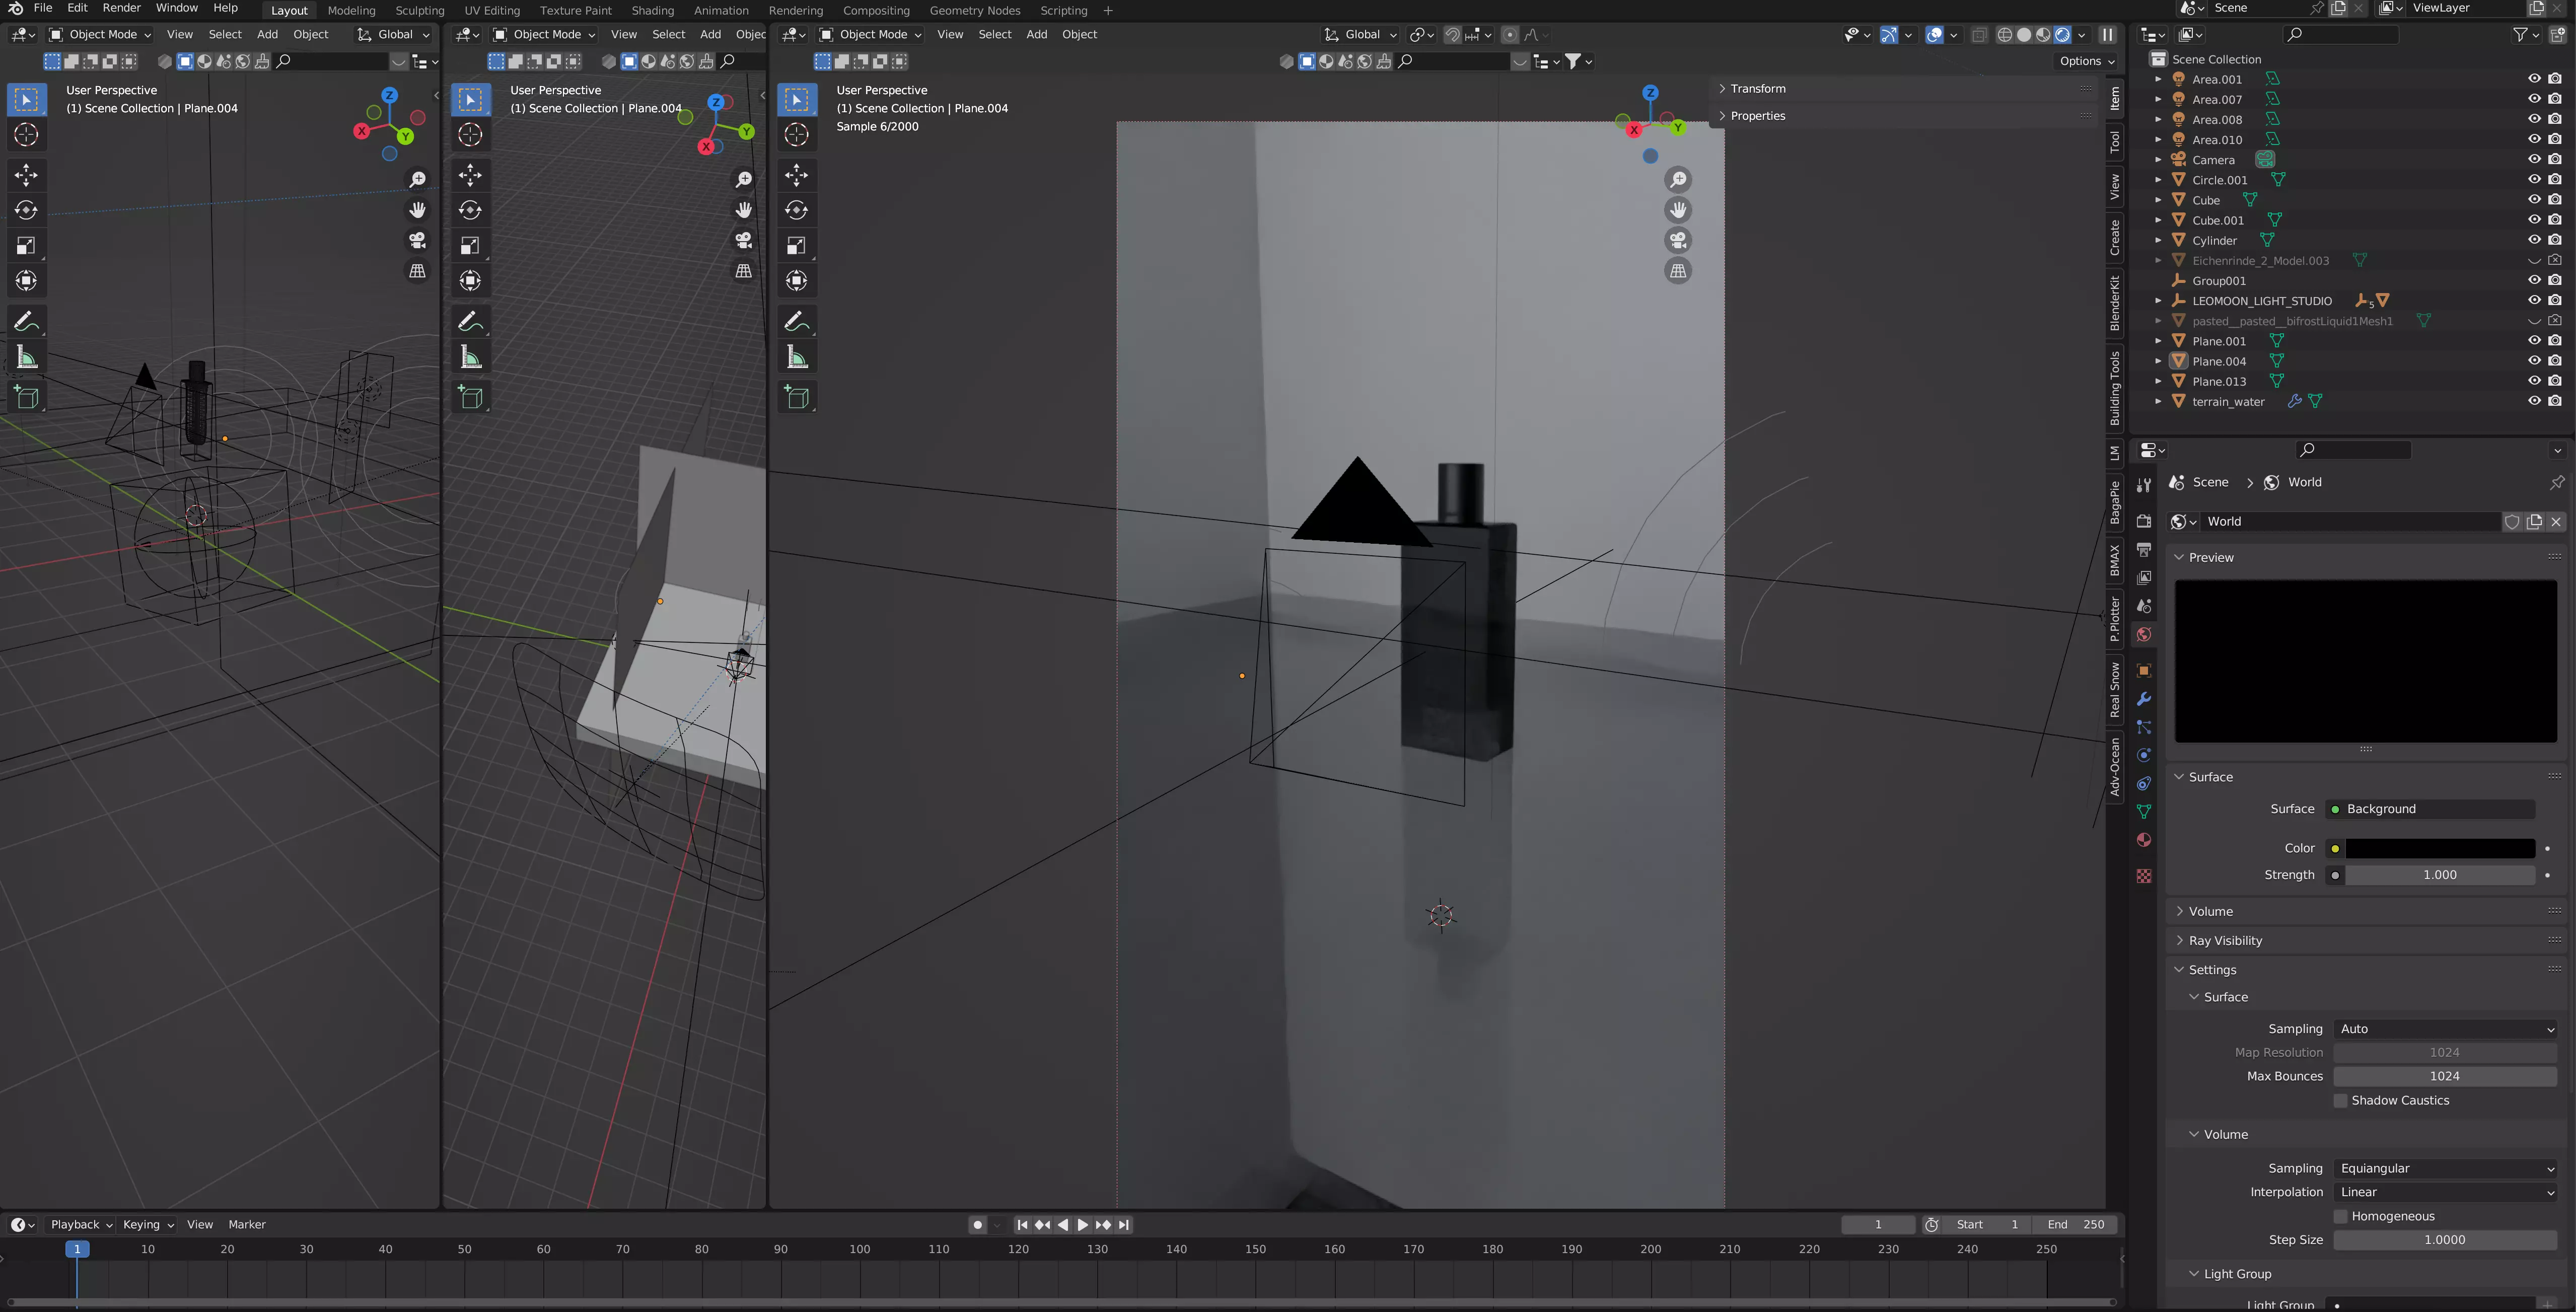This screenshot has width=2576, height=1312.
Task: Open the Scene properties tab icon
Action: coord(2143,606)
